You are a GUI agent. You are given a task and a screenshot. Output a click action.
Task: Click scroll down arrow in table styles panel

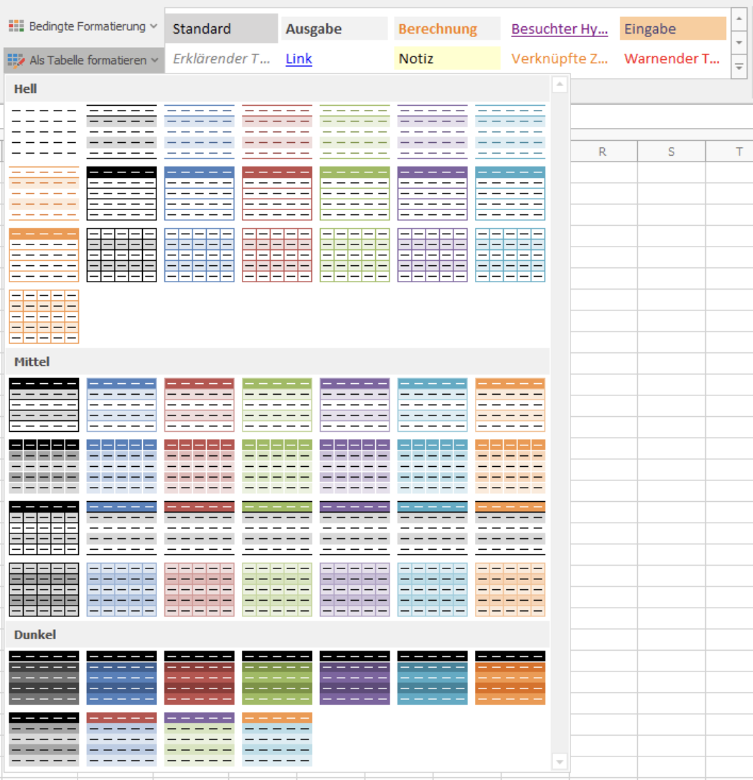tap(560, 761)
